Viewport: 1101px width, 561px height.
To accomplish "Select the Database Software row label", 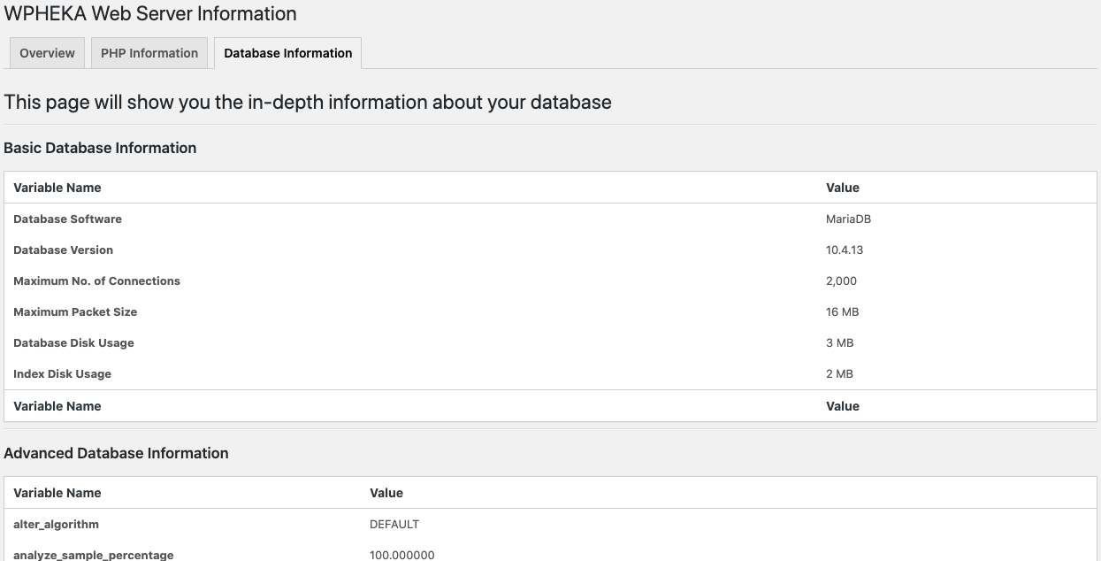I will point(67,219).
